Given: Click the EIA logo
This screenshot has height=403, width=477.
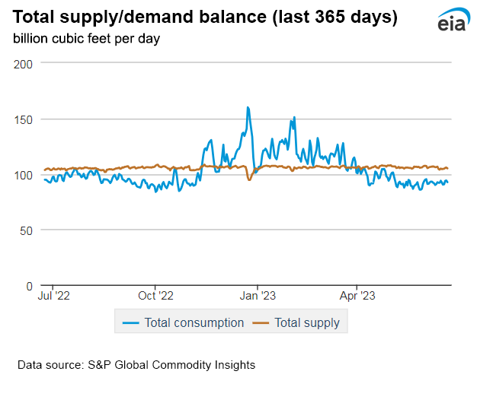Looking at the screenshot, I should point(453,20).
